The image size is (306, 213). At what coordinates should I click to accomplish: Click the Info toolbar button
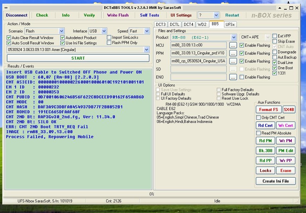(x=66, y=15)
